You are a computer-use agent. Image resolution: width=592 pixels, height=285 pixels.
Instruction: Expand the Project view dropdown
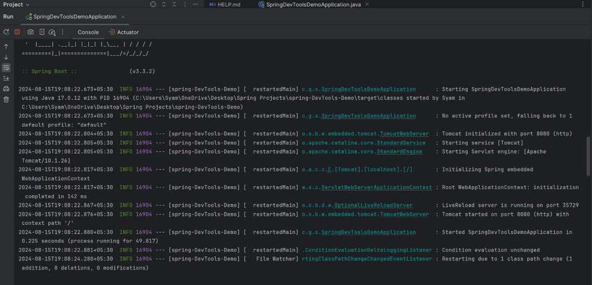(x=16, y=5)
